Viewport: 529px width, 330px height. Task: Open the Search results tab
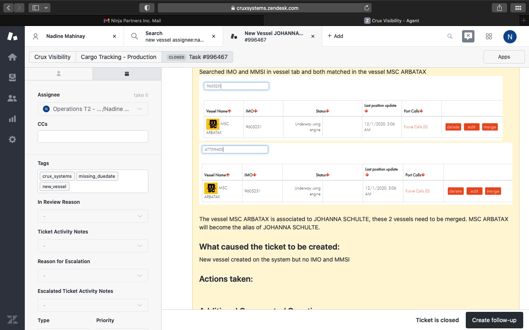(x=174, y=36)
